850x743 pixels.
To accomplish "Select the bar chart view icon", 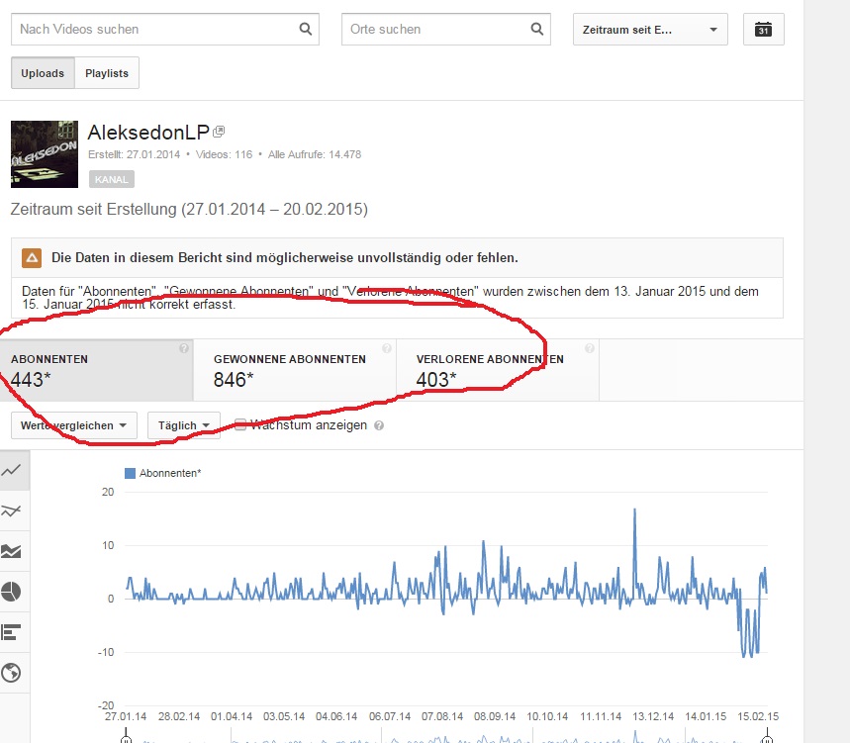I will click(14, 632).
